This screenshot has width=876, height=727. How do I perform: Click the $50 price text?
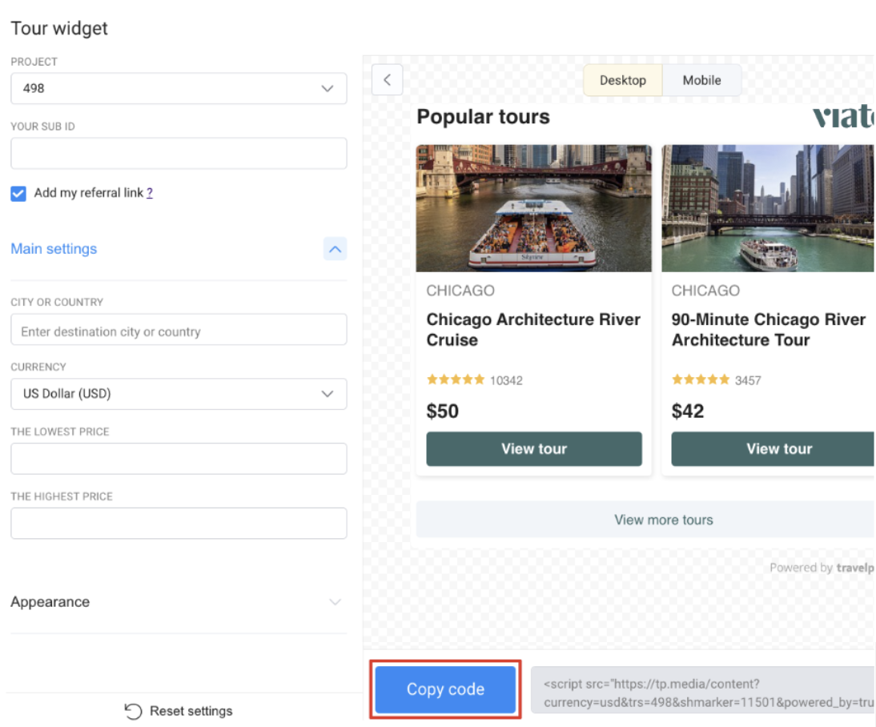pos(443,412)
